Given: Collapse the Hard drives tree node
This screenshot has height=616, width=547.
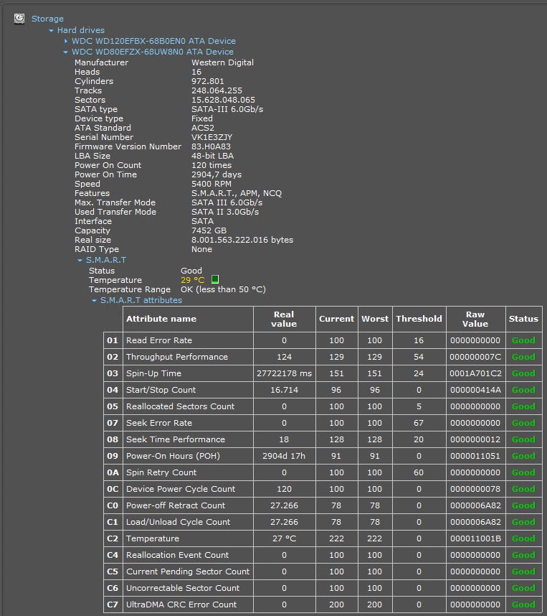Looking at the screenshot, I should pyautogui.click(x=52, y=31).
